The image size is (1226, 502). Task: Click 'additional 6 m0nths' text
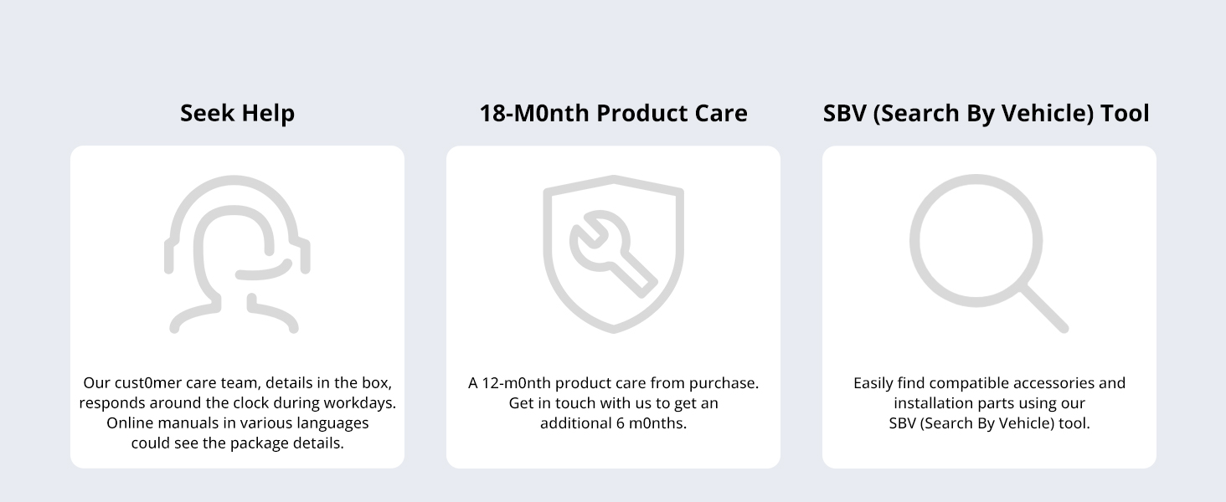613,423
